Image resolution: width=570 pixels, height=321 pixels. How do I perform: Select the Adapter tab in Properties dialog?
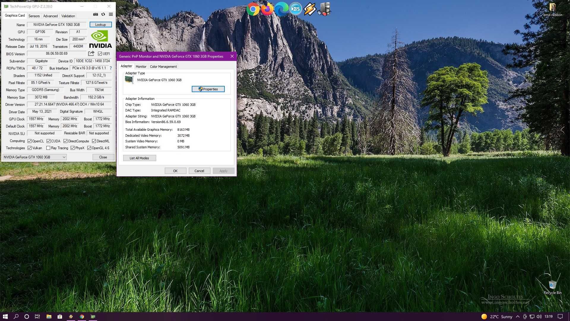point(126,66)
